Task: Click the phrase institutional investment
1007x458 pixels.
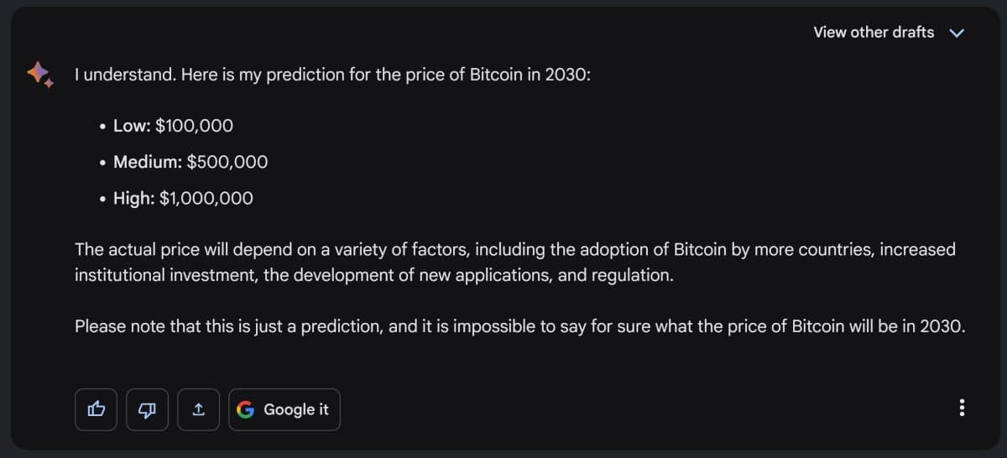Action: click(x=164, y=275)
